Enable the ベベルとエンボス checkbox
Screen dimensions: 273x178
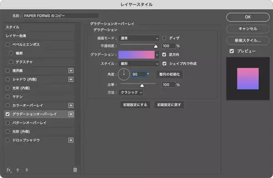point(8,44)
